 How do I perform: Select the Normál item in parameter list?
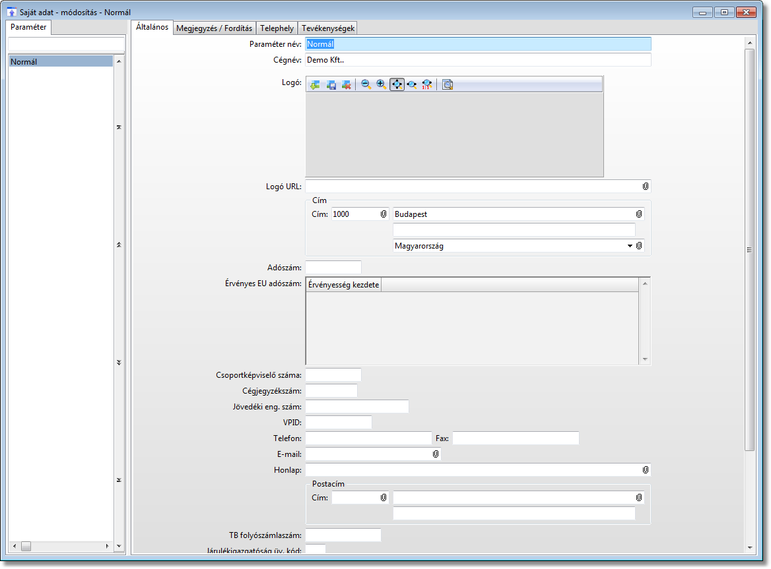pos(61,61)
